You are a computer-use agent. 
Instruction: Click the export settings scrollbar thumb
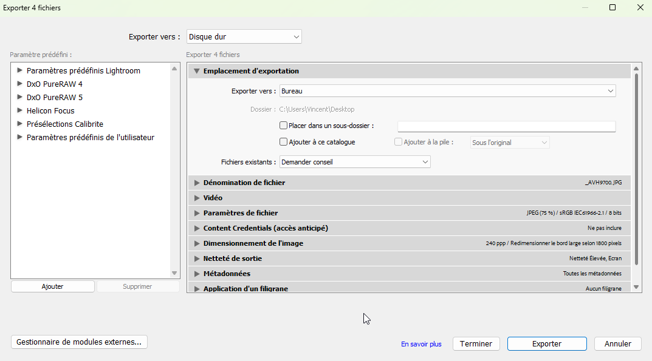click(x=636, y=169)
